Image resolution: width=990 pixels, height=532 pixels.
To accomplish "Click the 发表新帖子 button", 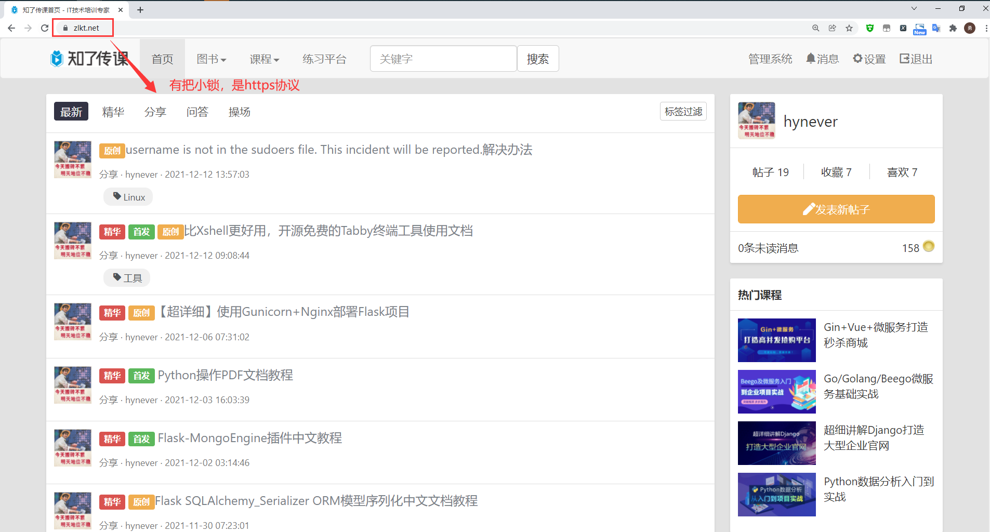I will (836, 209).
